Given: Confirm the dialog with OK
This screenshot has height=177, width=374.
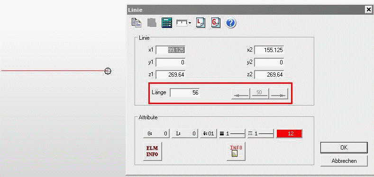Looking at the screenshot, I should point(344,148).
